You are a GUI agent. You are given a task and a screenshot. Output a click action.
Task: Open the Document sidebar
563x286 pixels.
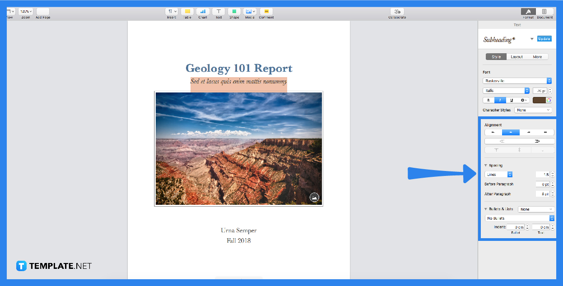(x=544, y=12)
